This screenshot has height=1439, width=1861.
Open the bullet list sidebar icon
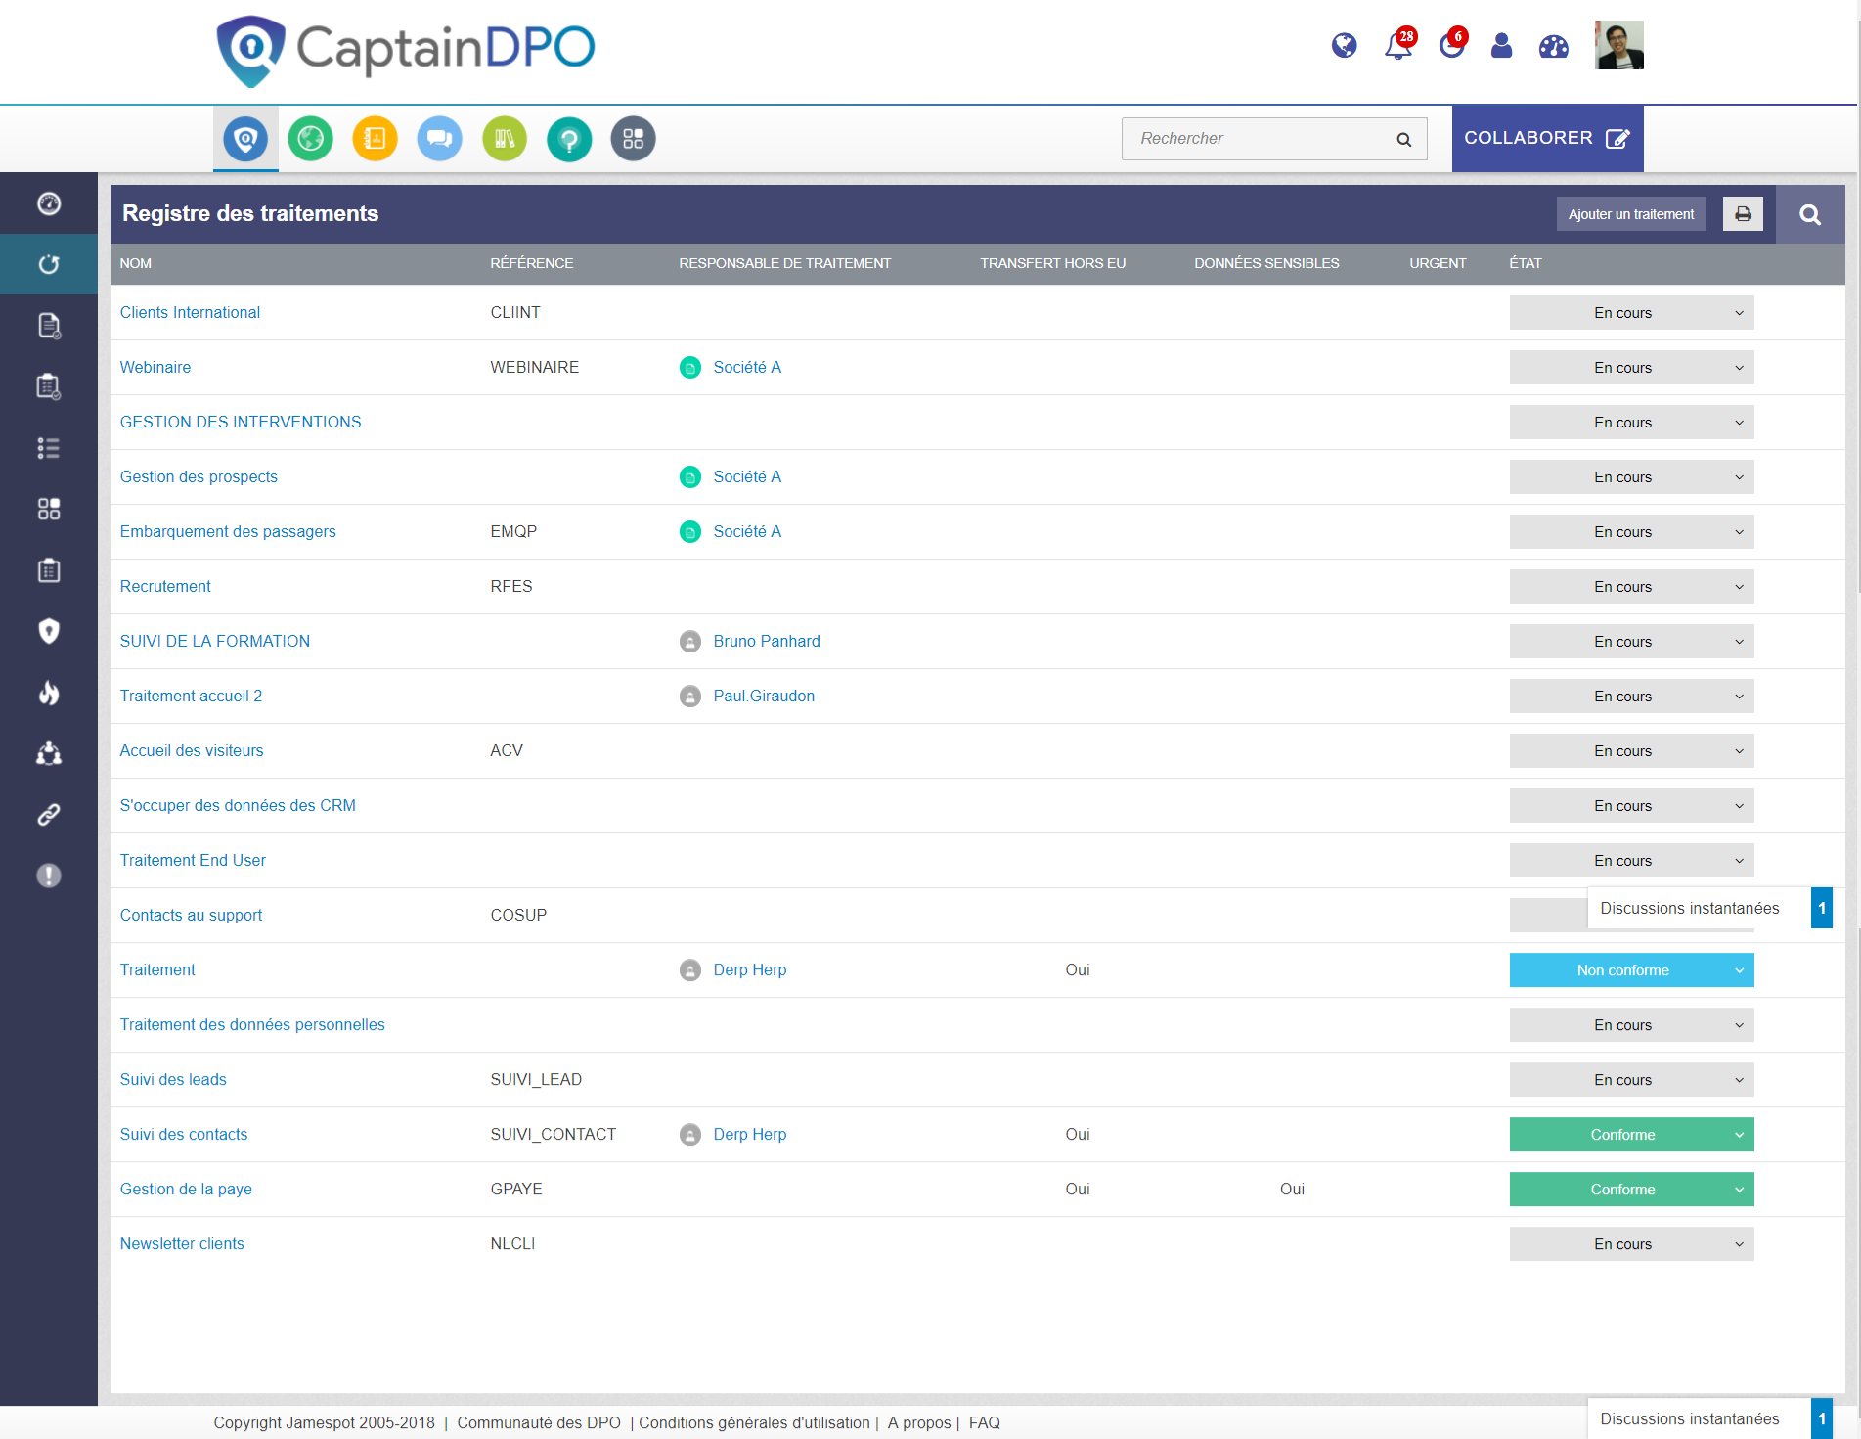pos(49,448)
